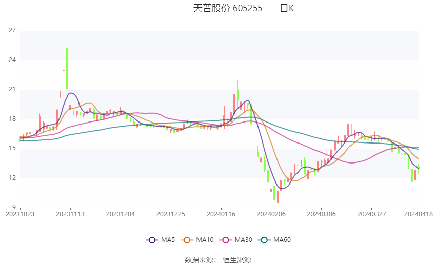Click the tallest green candlestick near 25
The width and height of the screenshot is (436, 265).
(67, 69)
